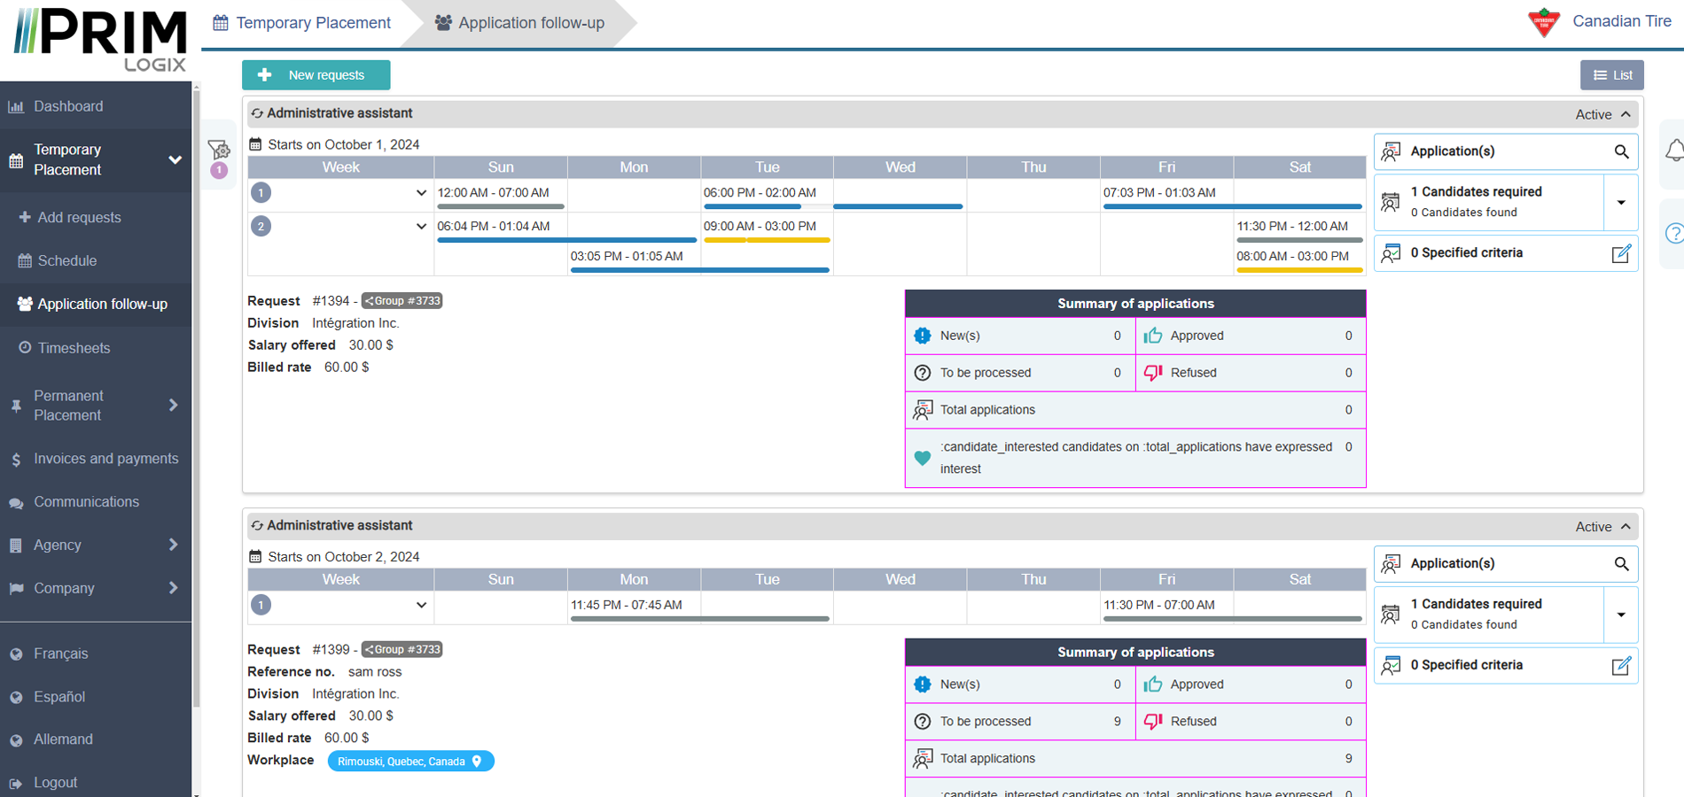The width and height of the screenshot is (1684, 797).
Task: Go to Schedule in sidebar
Action: pos(66,261)
